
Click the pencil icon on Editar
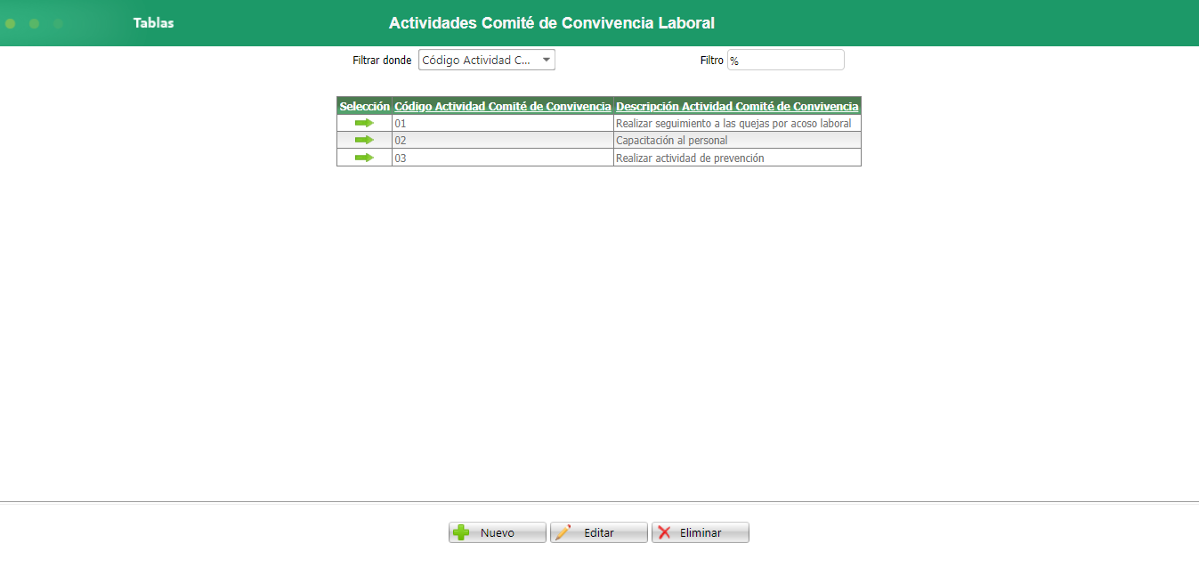coord(563,532)
